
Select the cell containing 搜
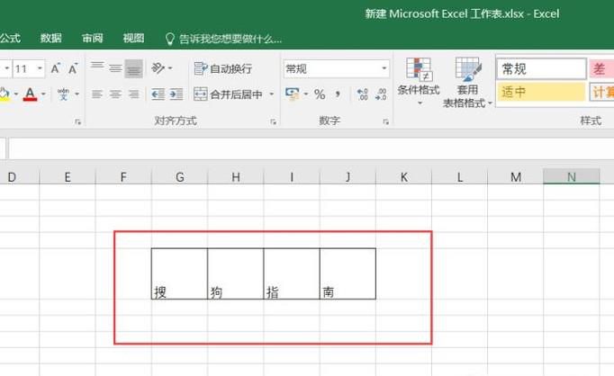pos(179,273)
